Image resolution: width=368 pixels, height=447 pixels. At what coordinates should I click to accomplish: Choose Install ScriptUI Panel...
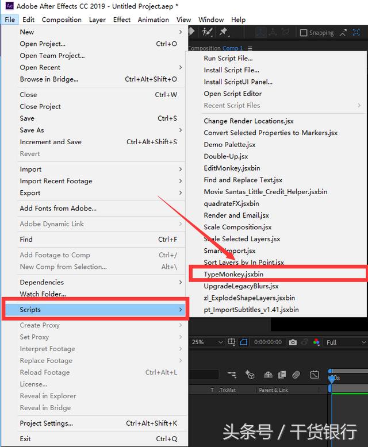coord(276,82)
